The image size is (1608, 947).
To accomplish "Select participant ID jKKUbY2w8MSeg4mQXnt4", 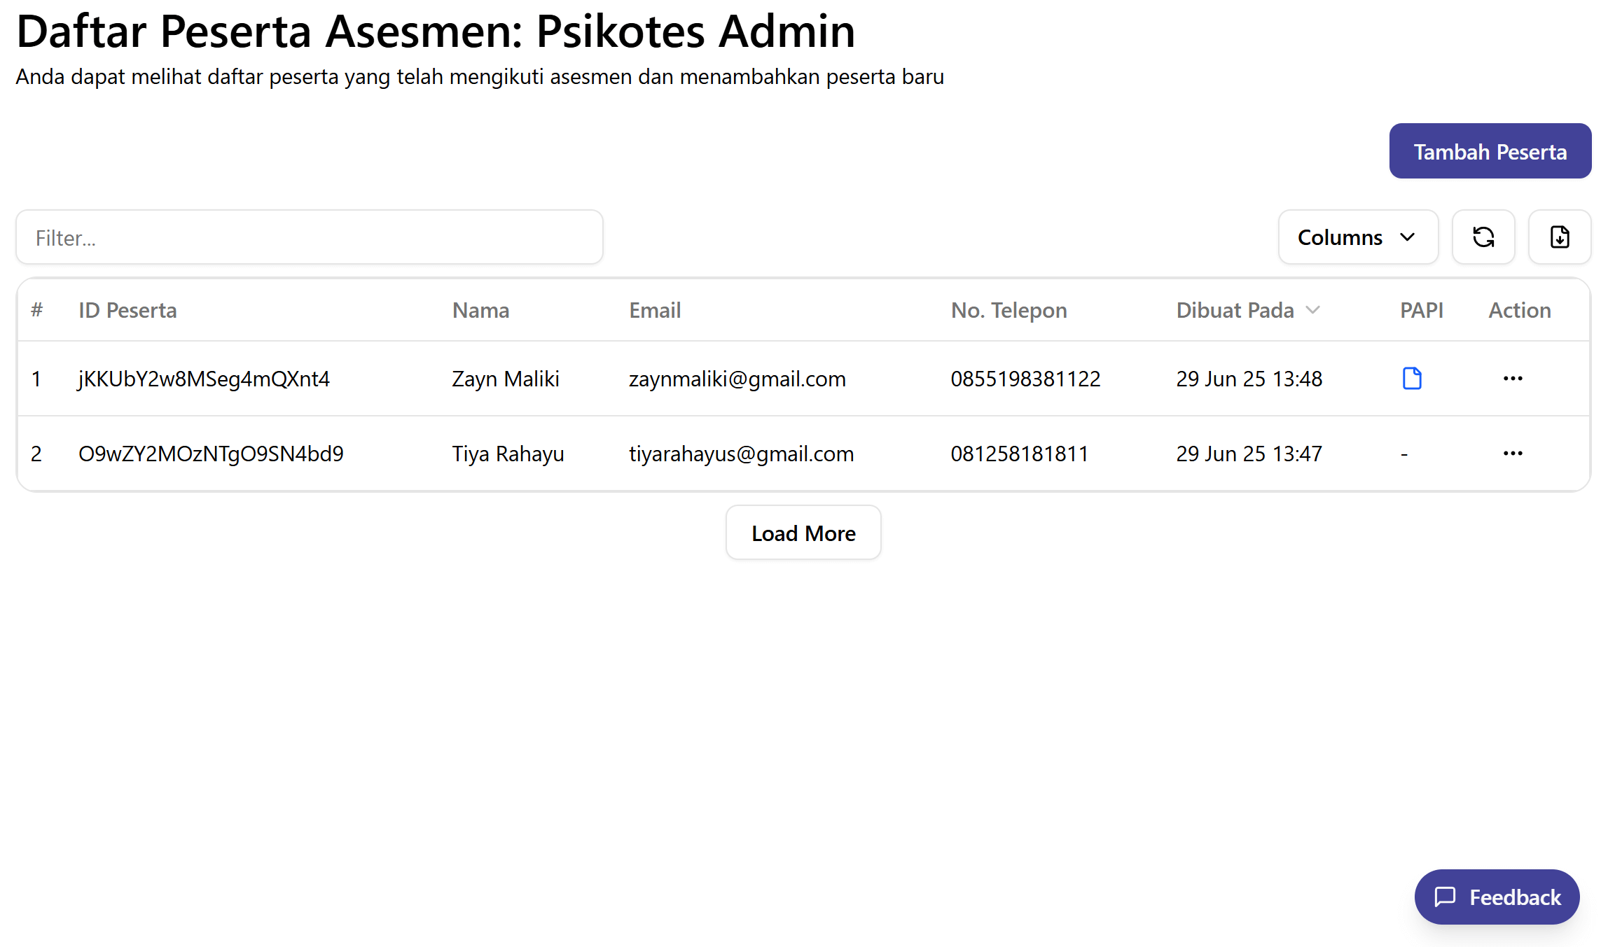I will pos(204,379).
